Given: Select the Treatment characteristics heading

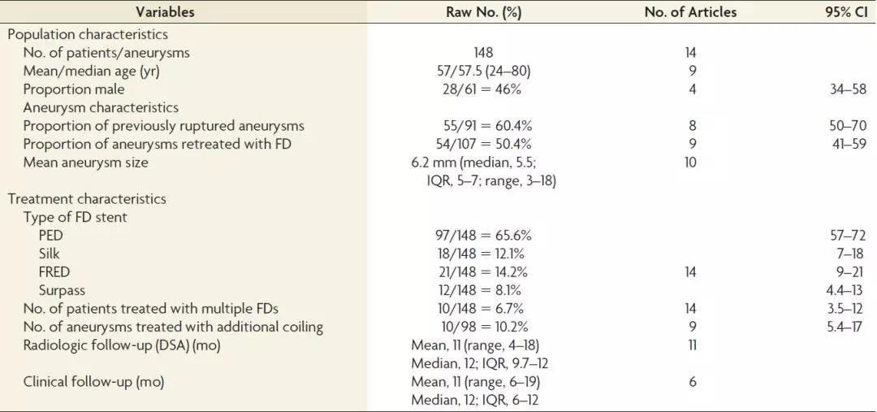Looking at the screenshot, I should 86,199.
